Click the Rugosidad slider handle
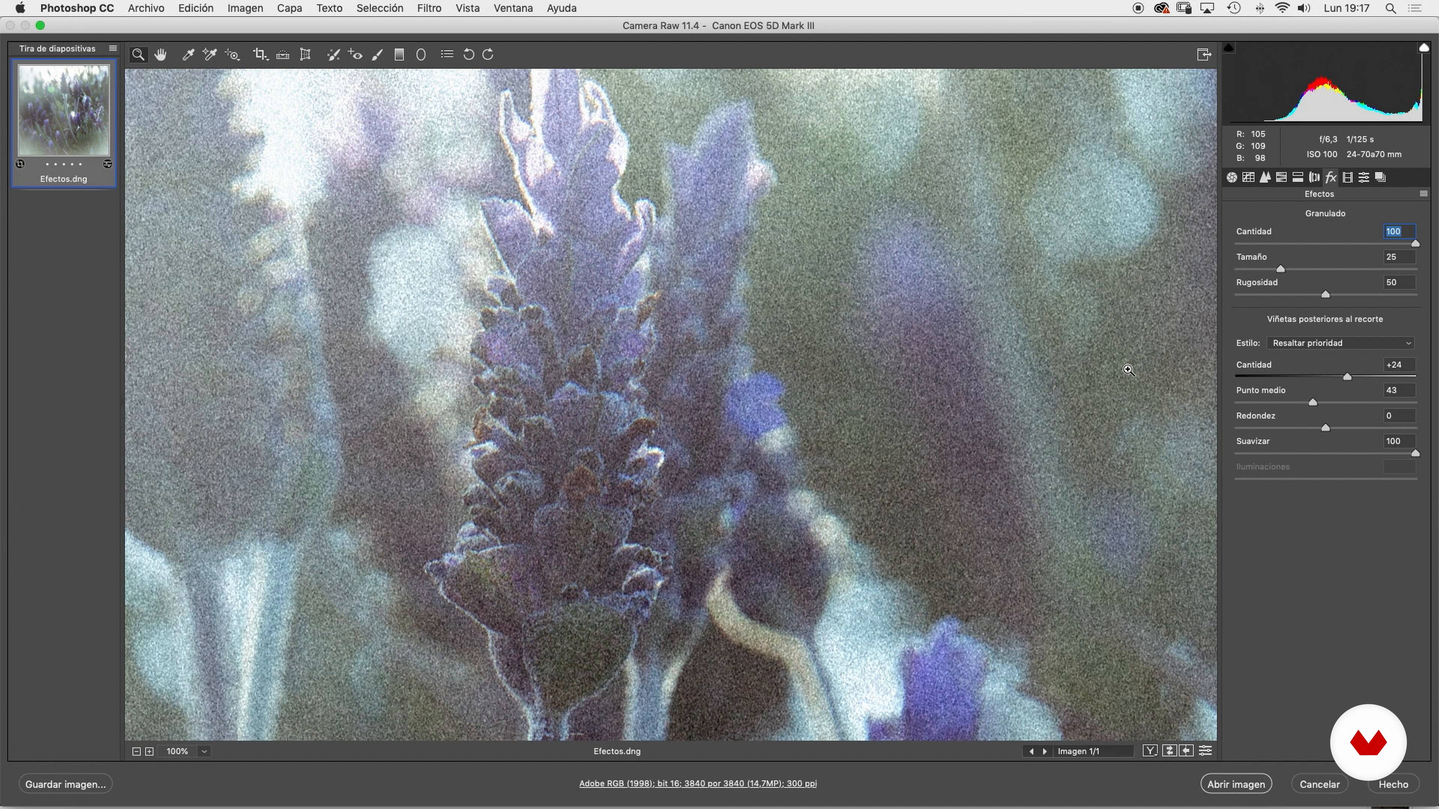The image size is (1439, 809). (1325, 295)
